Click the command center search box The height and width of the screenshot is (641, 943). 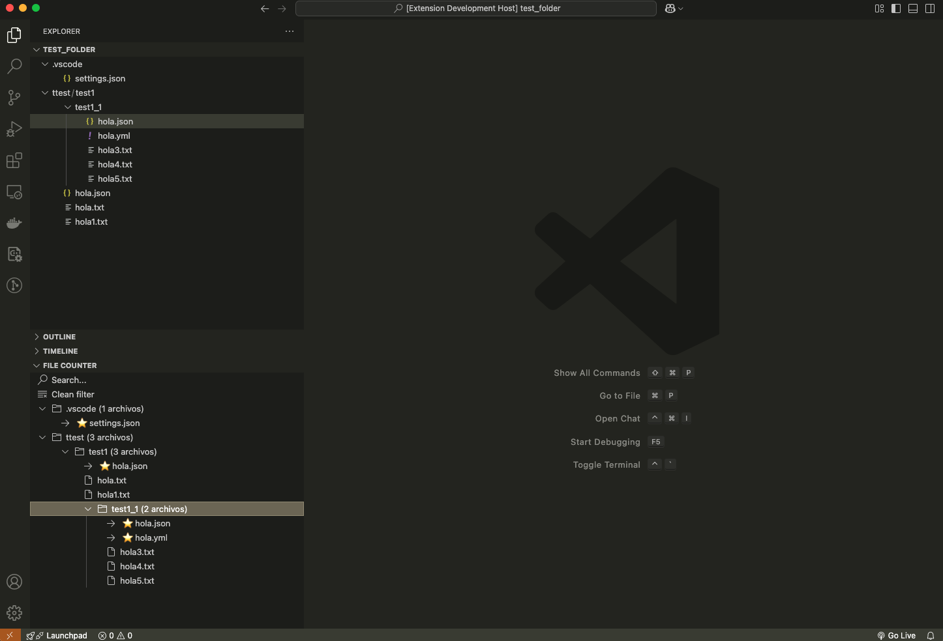[476, 8]
